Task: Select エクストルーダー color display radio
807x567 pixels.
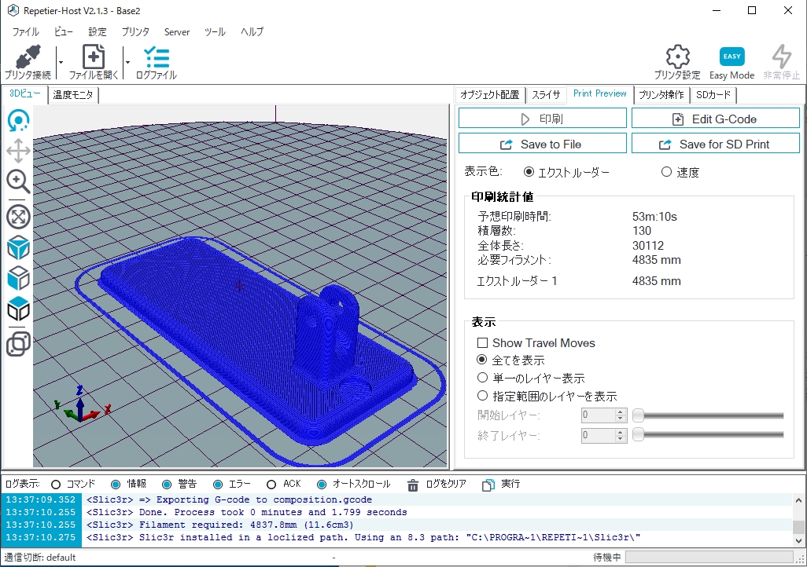Action: [529, 172]
